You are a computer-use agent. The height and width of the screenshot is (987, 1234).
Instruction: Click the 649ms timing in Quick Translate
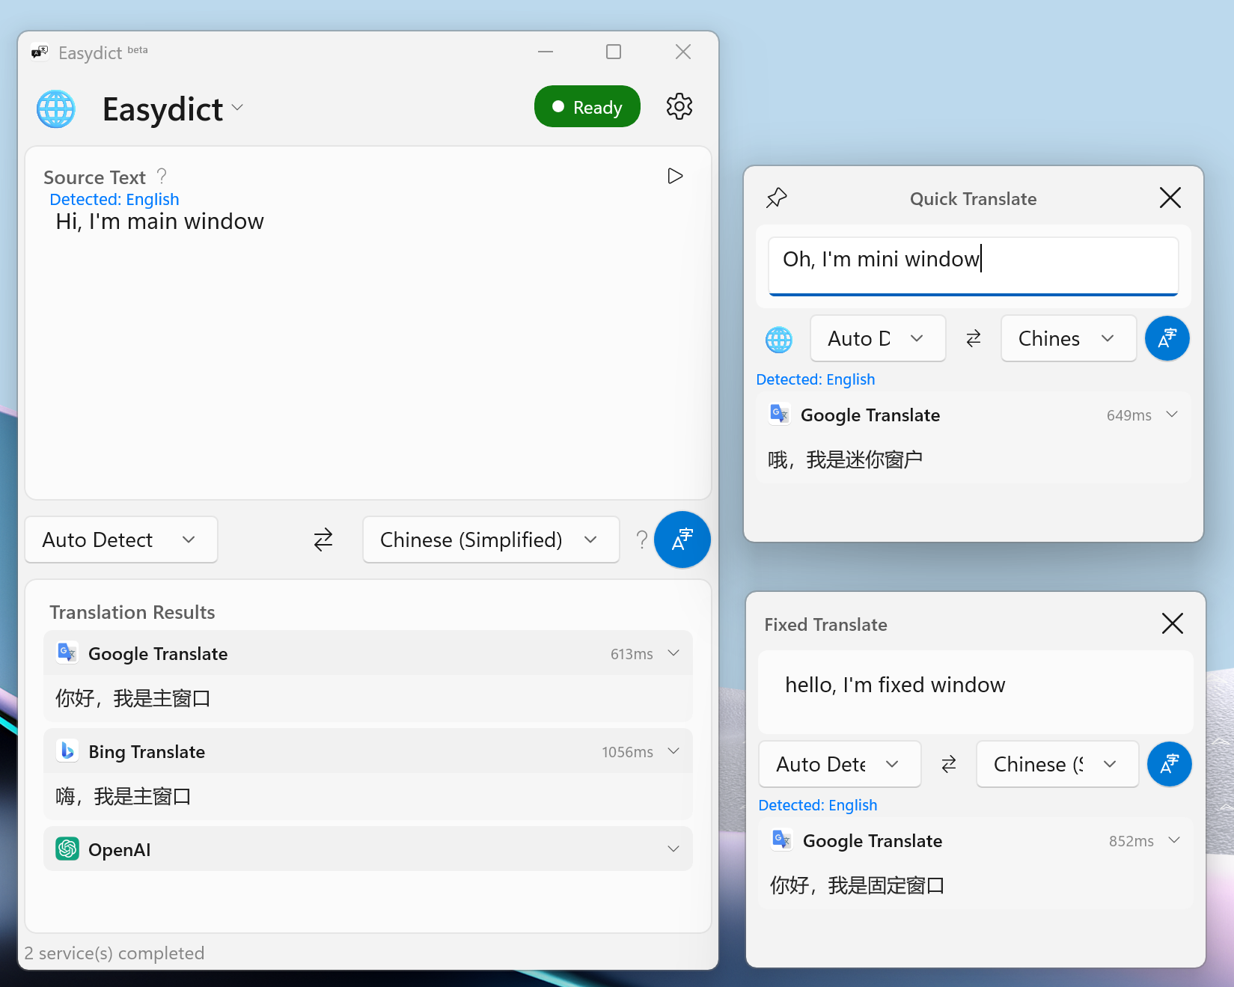(x=1129, y=415)
